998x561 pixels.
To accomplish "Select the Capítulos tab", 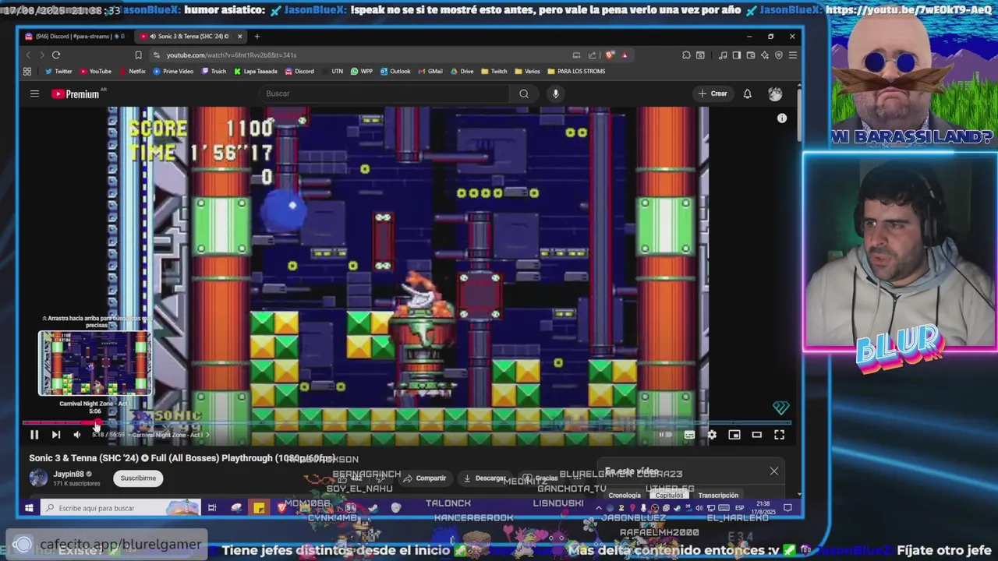I will [669, 496].
